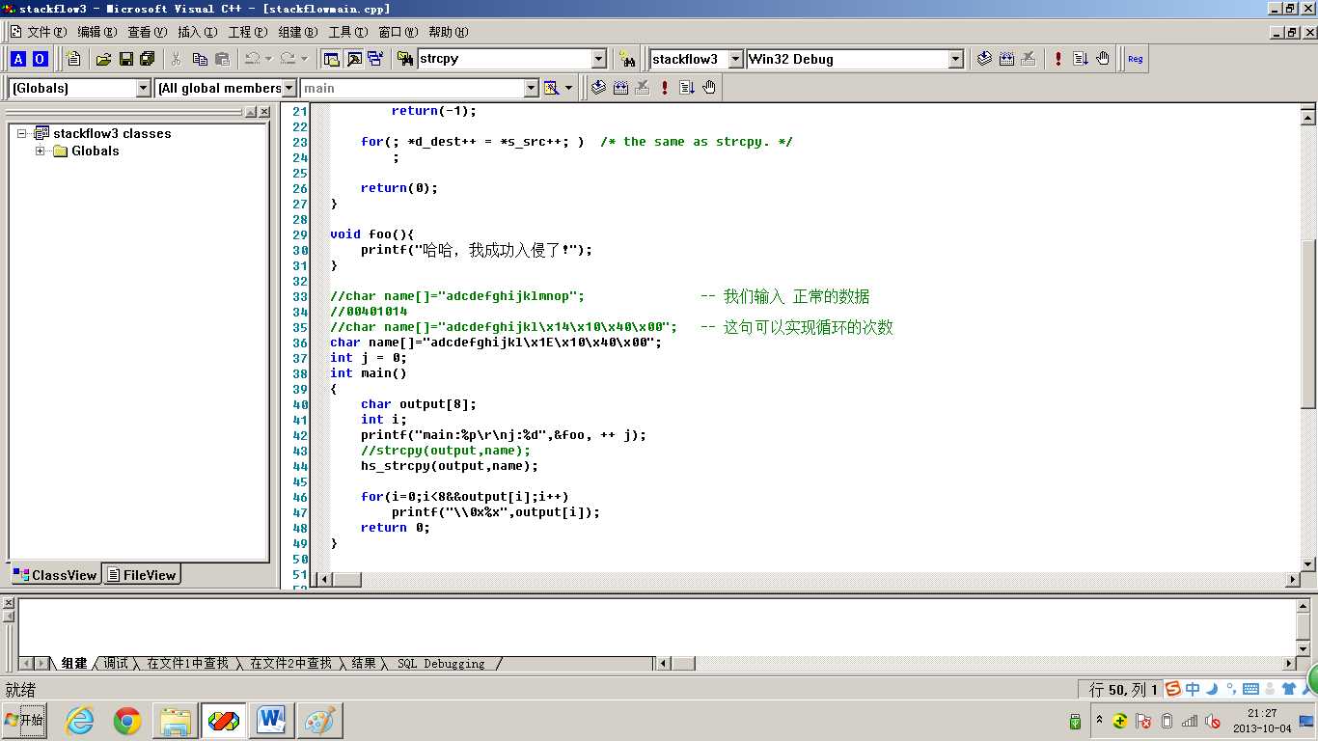
Task: Click Execute Program red exclamation beside Win32 Debug
Action: coord(1058,59)
